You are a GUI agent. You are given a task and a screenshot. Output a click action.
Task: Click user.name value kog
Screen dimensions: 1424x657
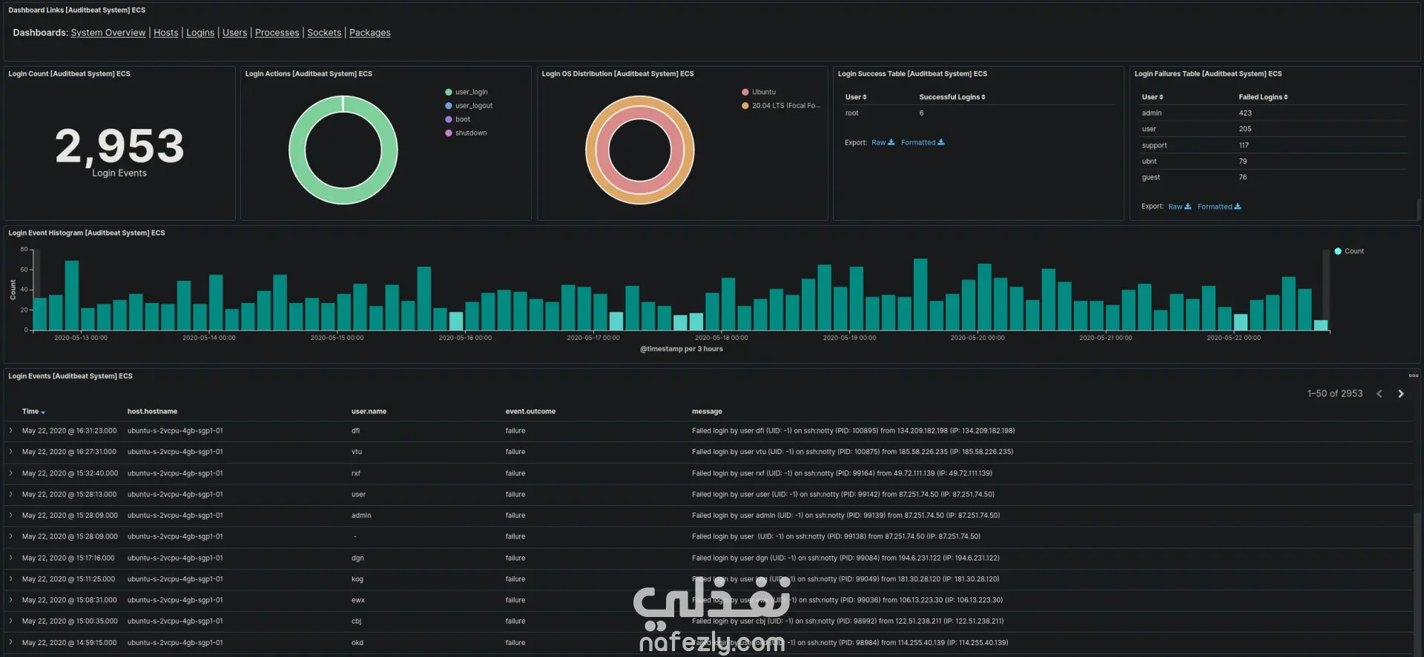[x=357, y=579]
